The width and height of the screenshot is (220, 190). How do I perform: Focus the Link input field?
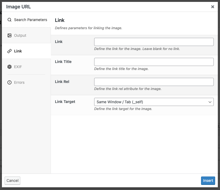coord(154,42)
